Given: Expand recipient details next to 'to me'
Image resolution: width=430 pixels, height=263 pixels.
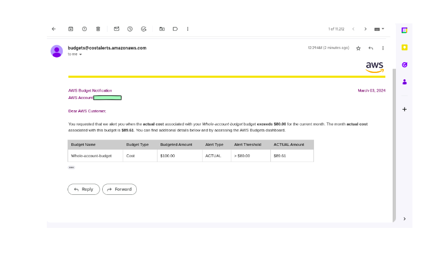Looking at the screenshot, I should 80,54.
